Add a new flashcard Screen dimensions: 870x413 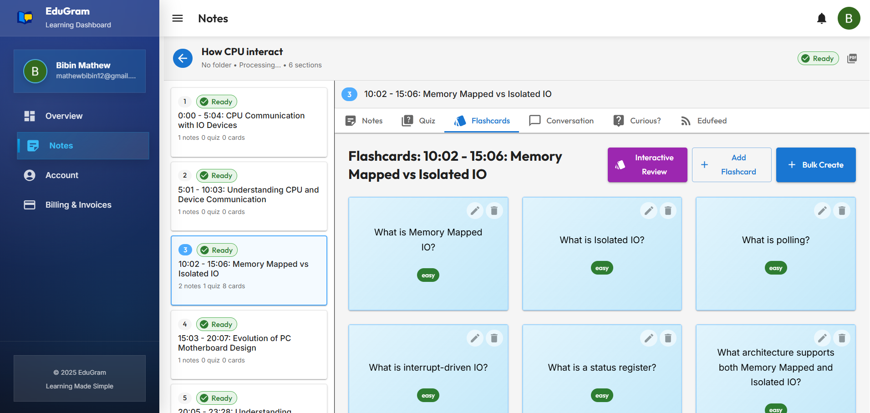[x=731, y=164]
